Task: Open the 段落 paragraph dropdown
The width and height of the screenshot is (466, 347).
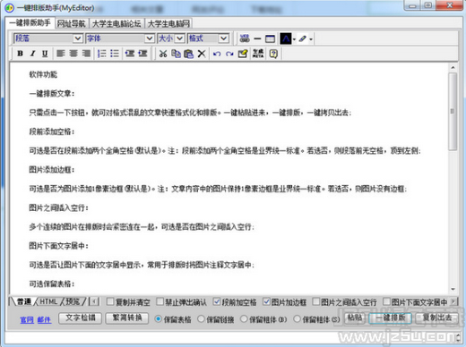Action: coord(47,38)
